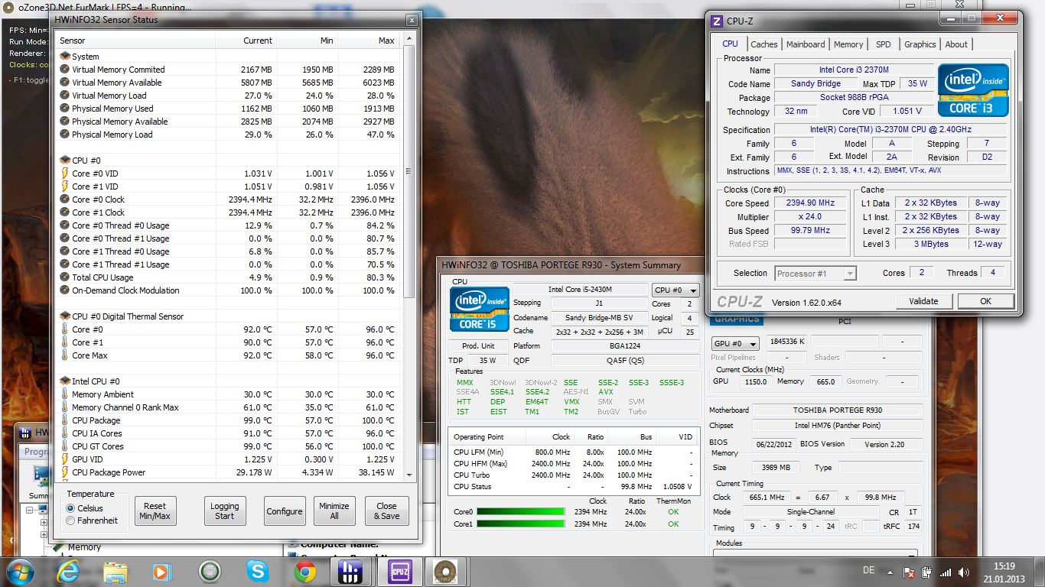The height and width of the screenshot is (587, 1045).
Task: Click the 'Intel Core i3 2370M' name field
Action: point(853,70)
